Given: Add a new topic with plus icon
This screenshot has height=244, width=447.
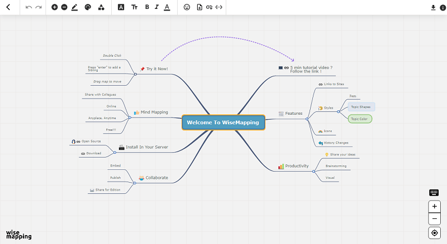Looking at the screenshot, I should 54,7.
